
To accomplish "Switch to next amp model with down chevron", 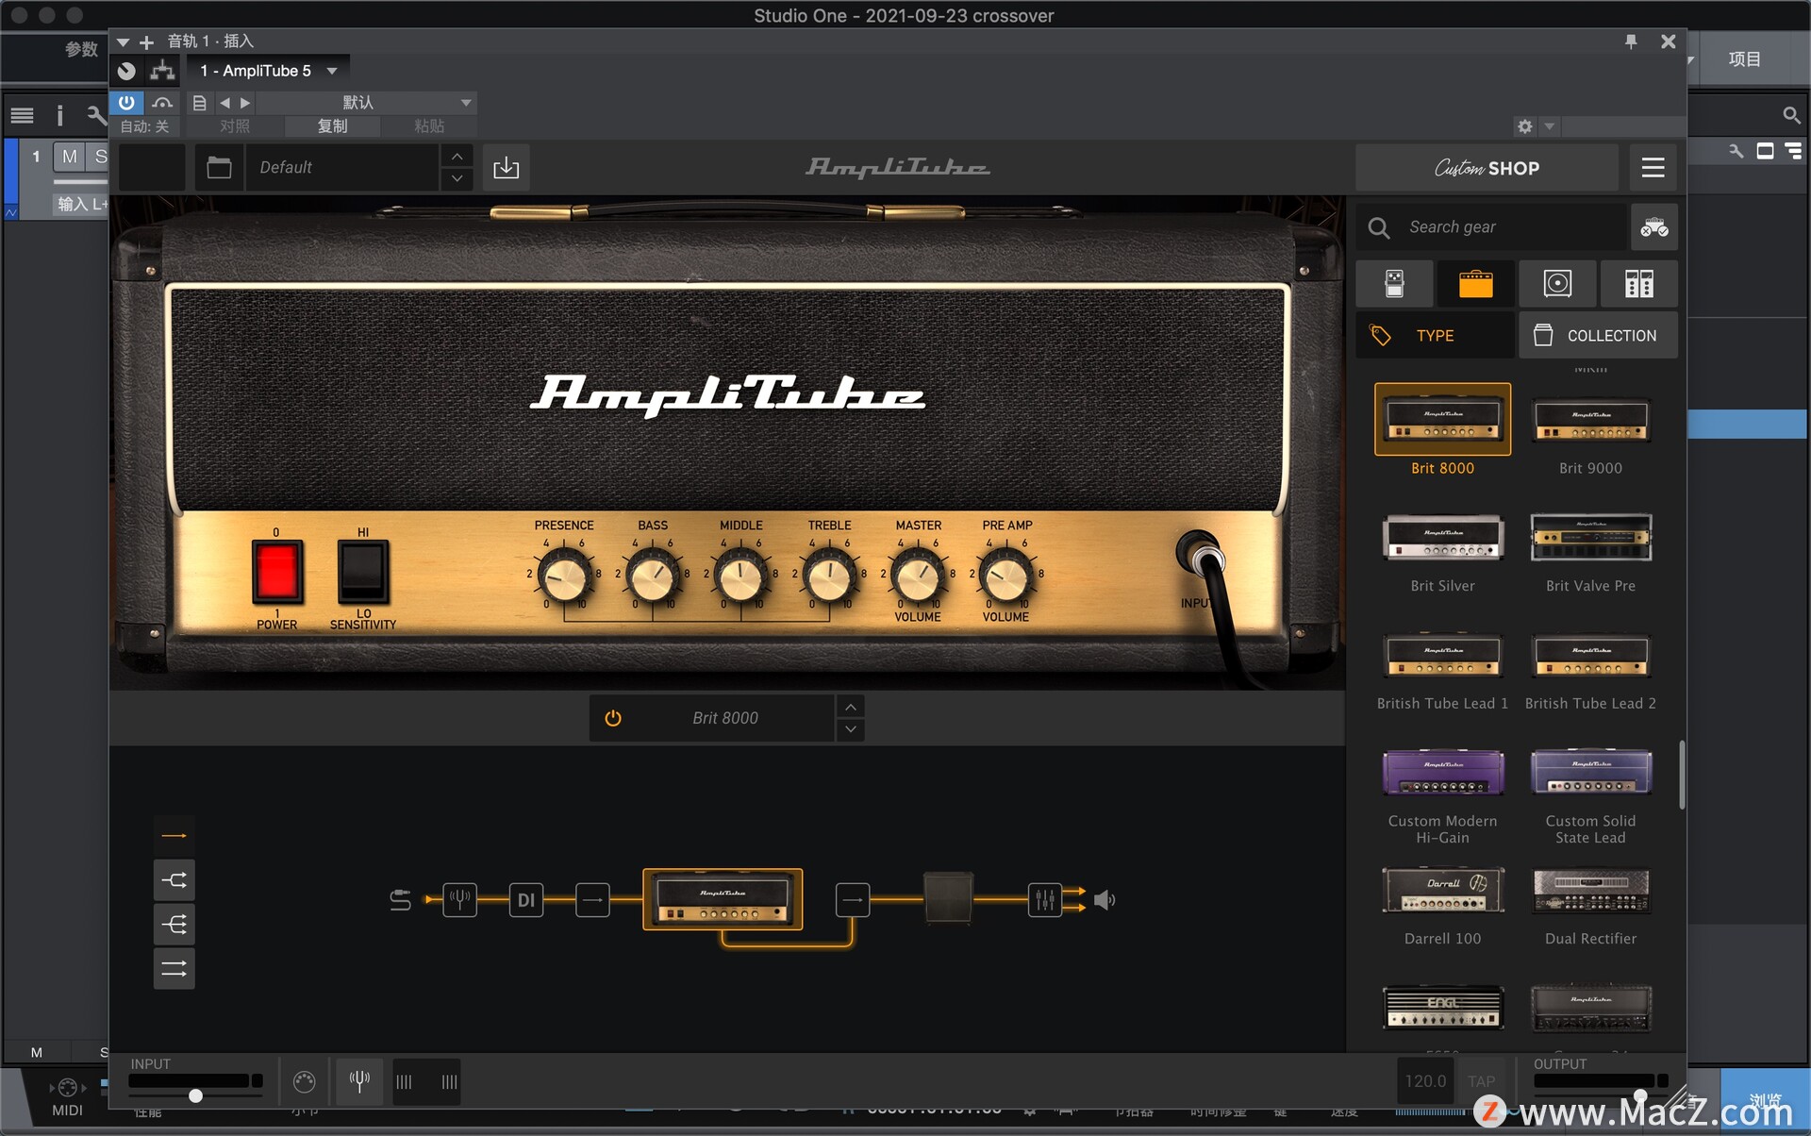I will [851, 729].
